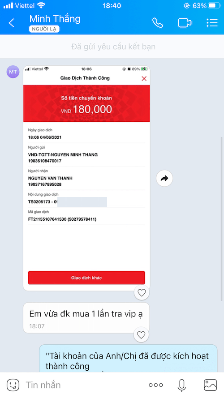Tap the 'NGƯỜI LẠ' stranger badge
Image resolution: width=224 pixels, height=398 pixels.
[44, 29]
